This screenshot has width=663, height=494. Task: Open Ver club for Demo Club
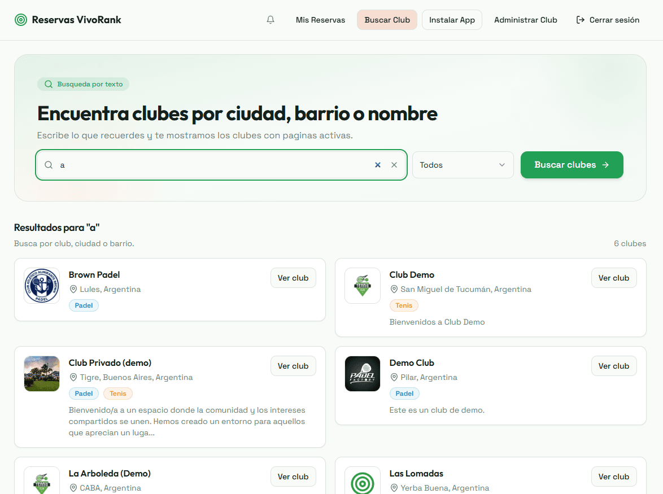point(614,366)
